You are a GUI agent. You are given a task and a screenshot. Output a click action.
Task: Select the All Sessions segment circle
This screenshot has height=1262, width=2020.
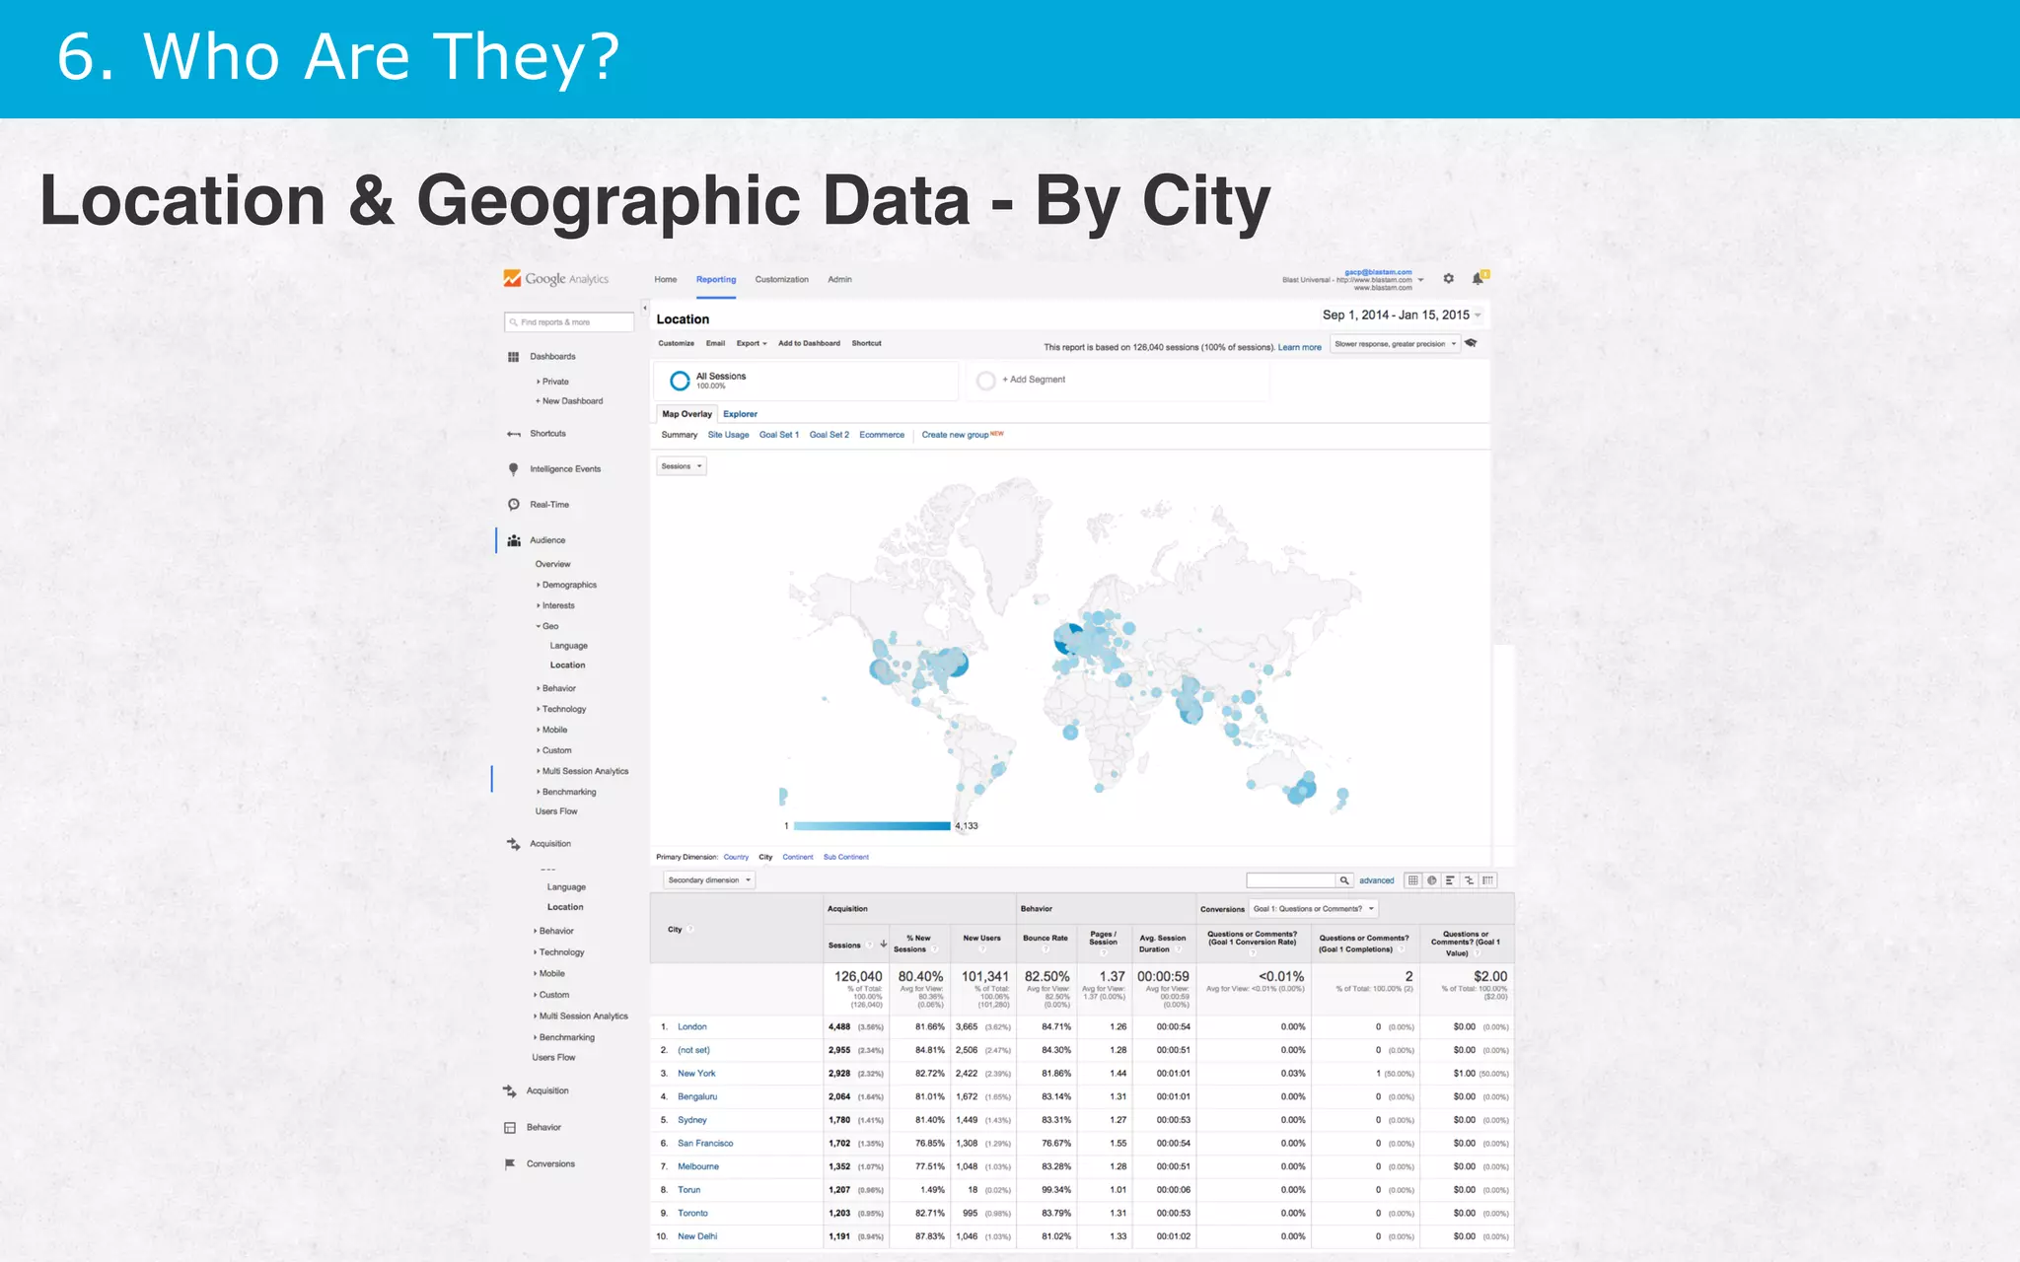pyautogui.click(x=680, y=381)
